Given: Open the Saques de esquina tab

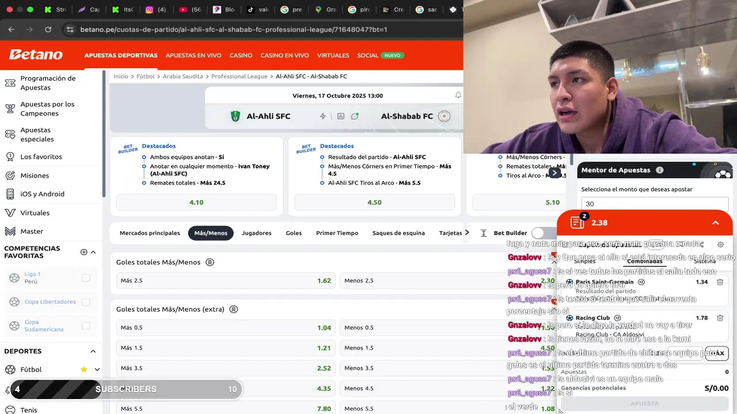Looking at the screenshot, I should (x=398, y=233).
